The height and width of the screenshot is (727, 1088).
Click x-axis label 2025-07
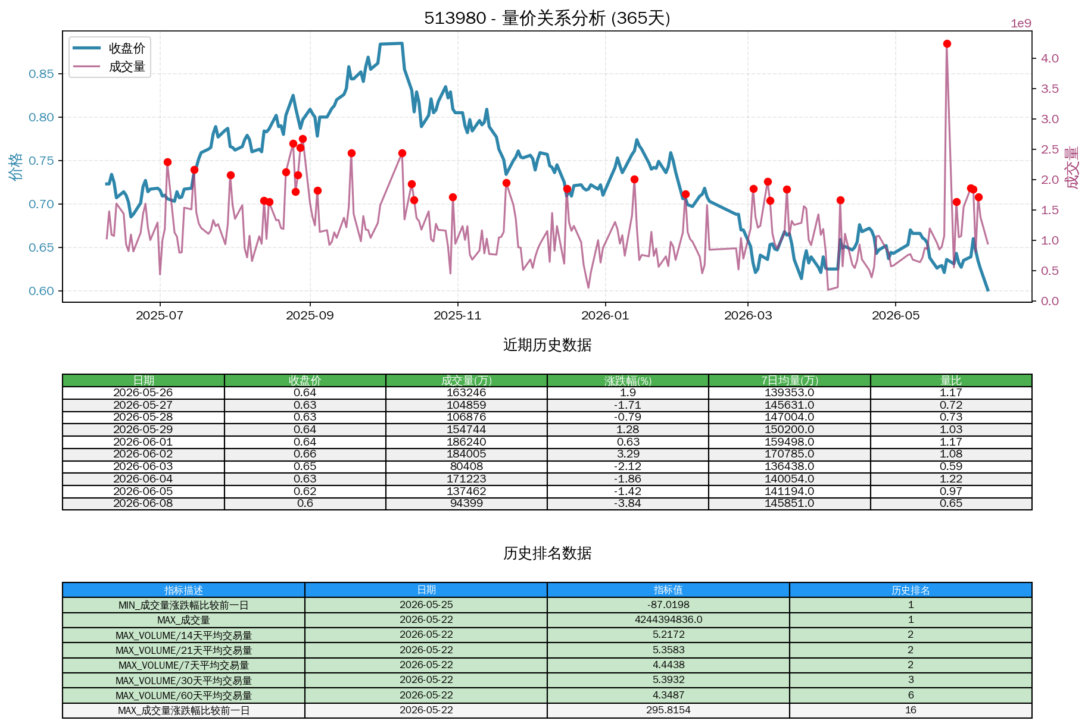click(160, 315)
